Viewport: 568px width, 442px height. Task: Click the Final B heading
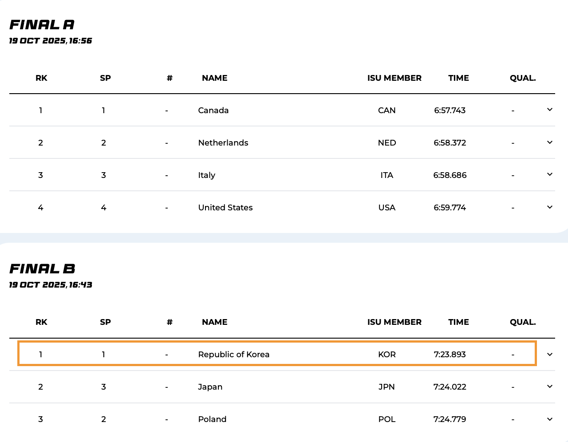tap(42, 269)
